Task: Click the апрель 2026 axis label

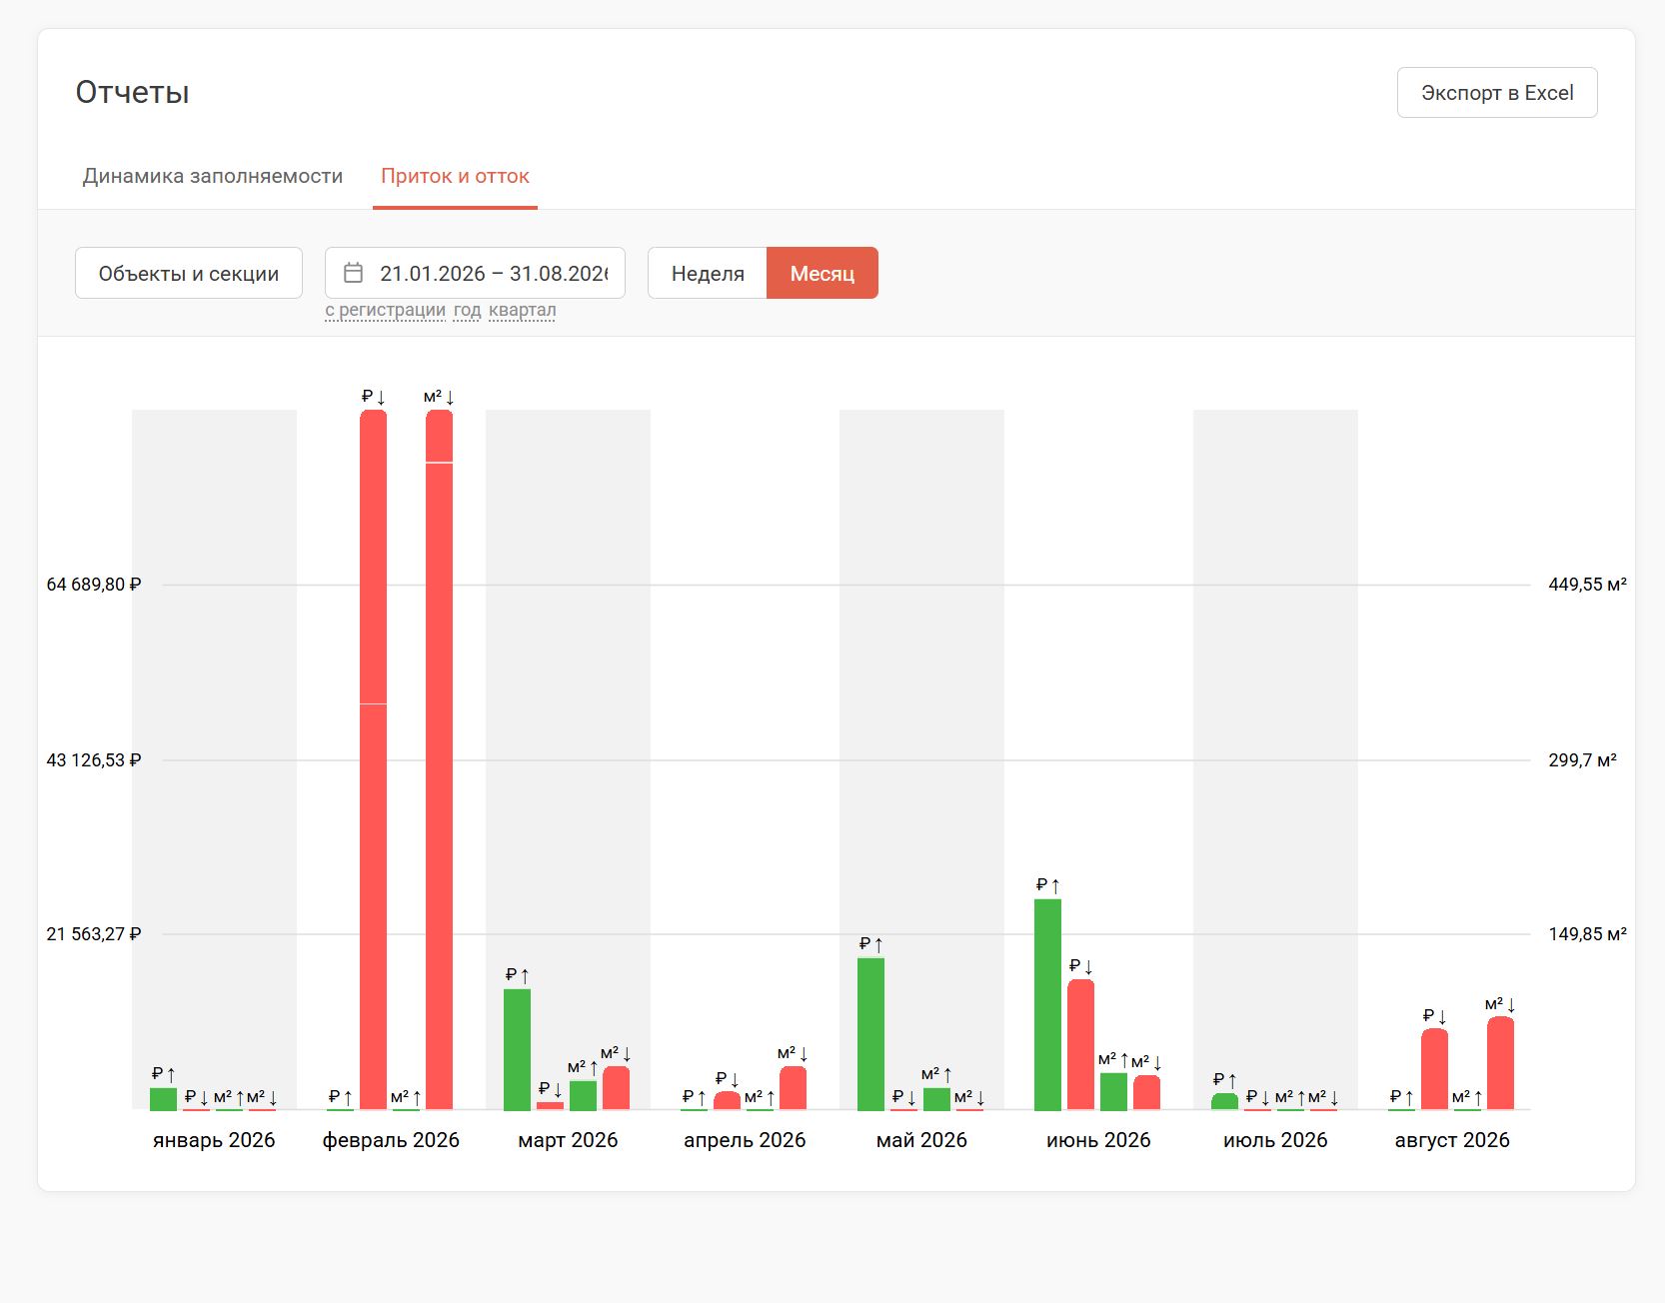Action: coord(745,1140)
